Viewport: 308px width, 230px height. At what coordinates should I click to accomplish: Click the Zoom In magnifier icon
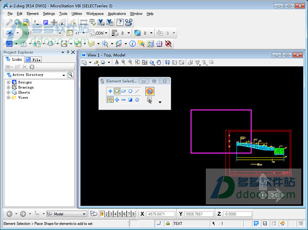point(123,62)
